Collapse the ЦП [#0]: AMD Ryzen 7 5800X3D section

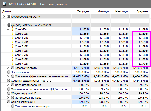[4, 25]
